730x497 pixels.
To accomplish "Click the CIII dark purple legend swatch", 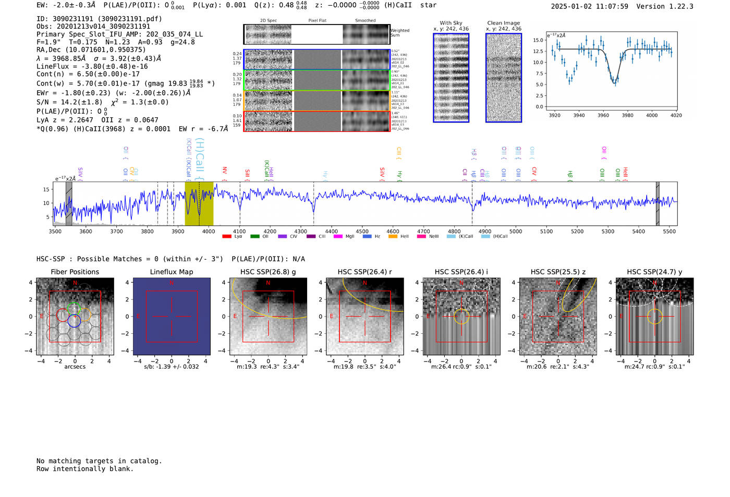I will tap(311, 236).
